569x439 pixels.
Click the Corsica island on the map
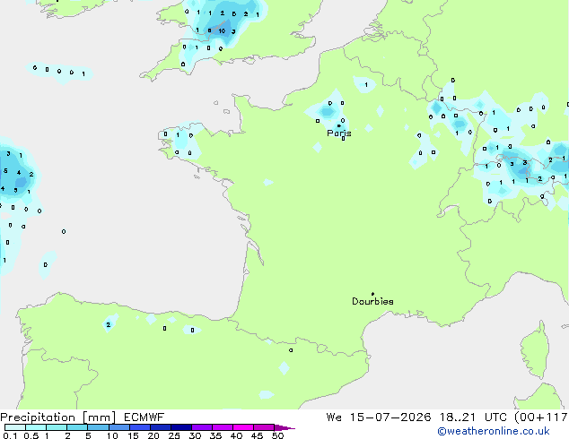(x=536, y=350)
